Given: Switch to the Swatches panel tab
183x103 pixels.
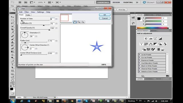Looking at the screenshot, I should tap(149, 15).
